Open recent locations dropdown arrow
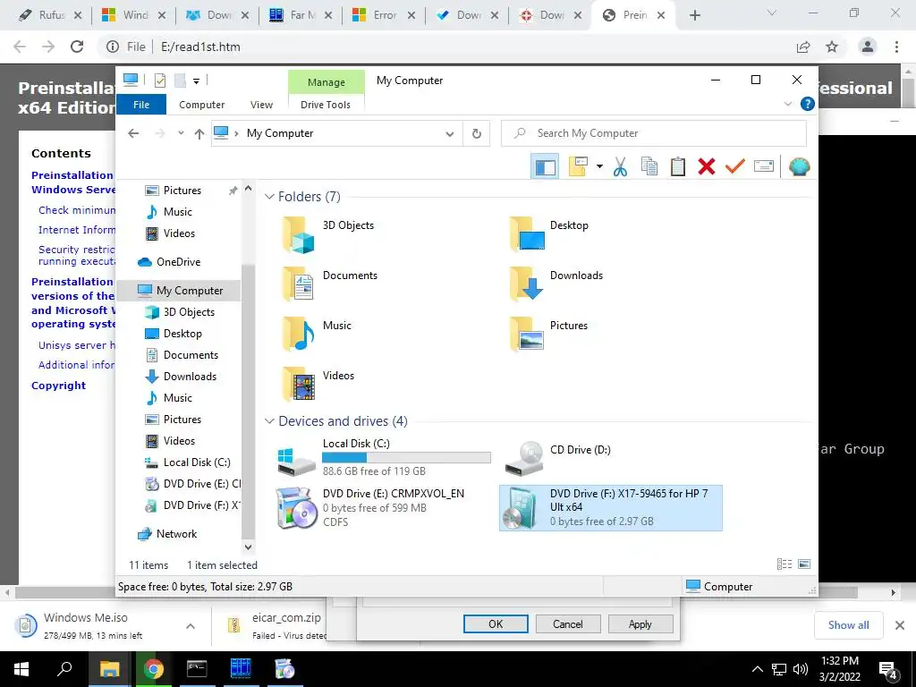This screenshot has height=687, width=916. [181, 134]
